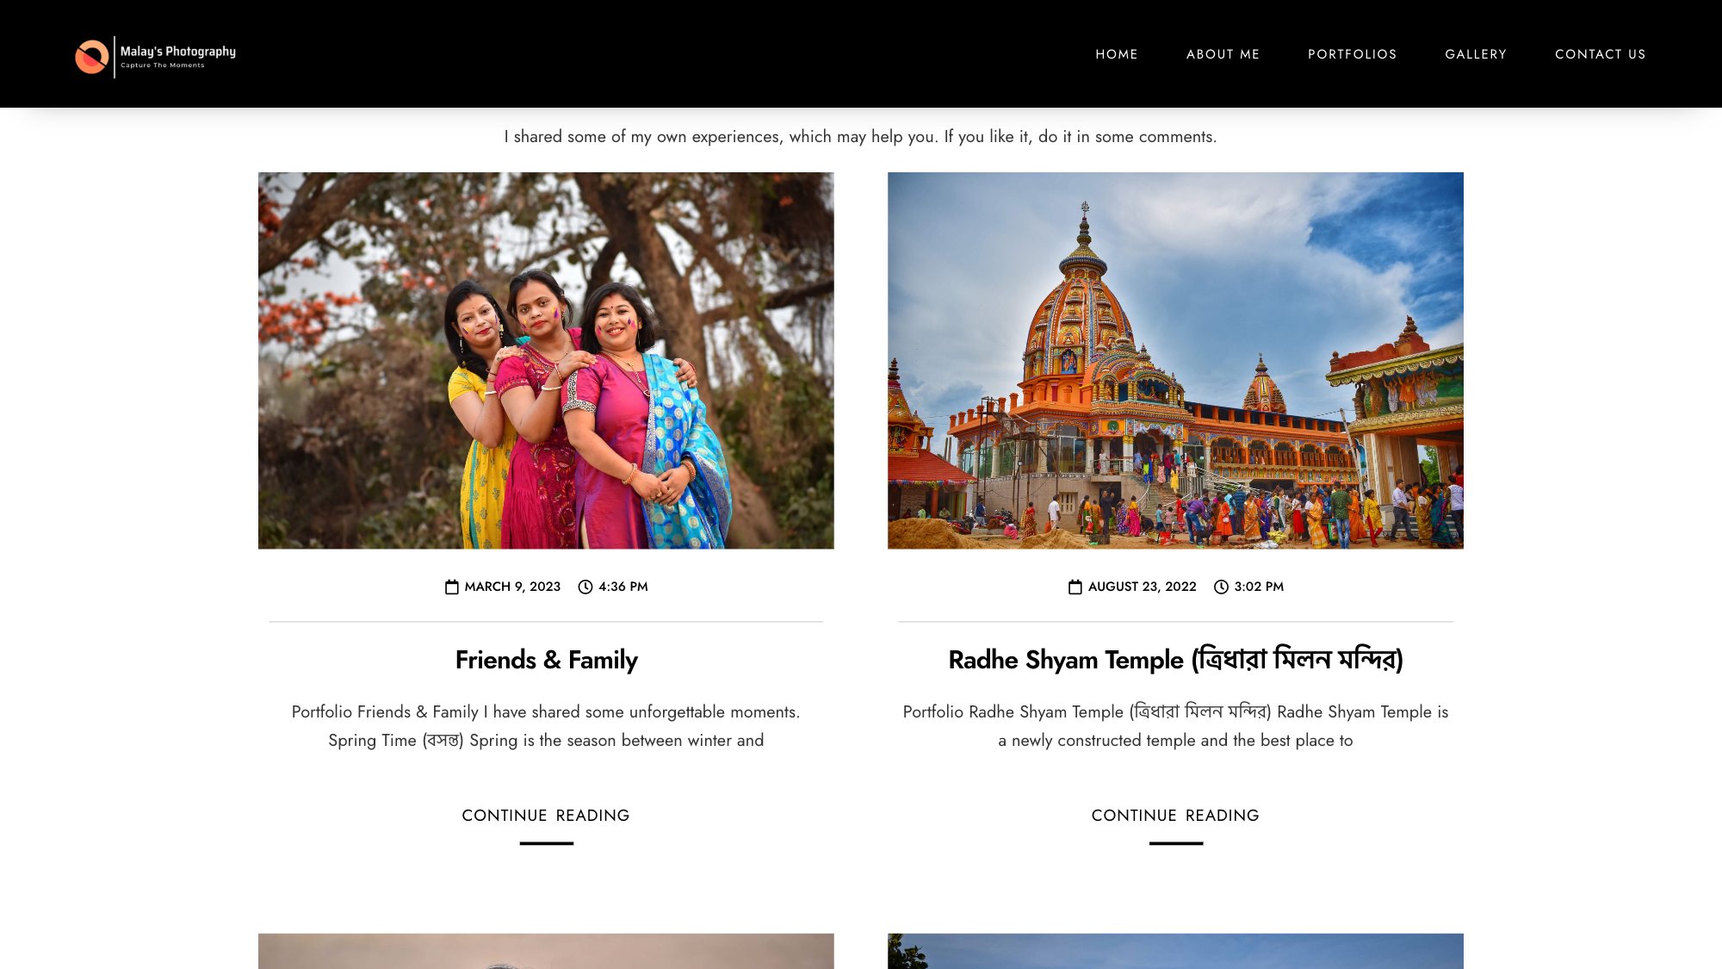Click the calendar icon beside March 9, 2023
The height and width of the screenshot is (969, 1722).
(452, 587)
